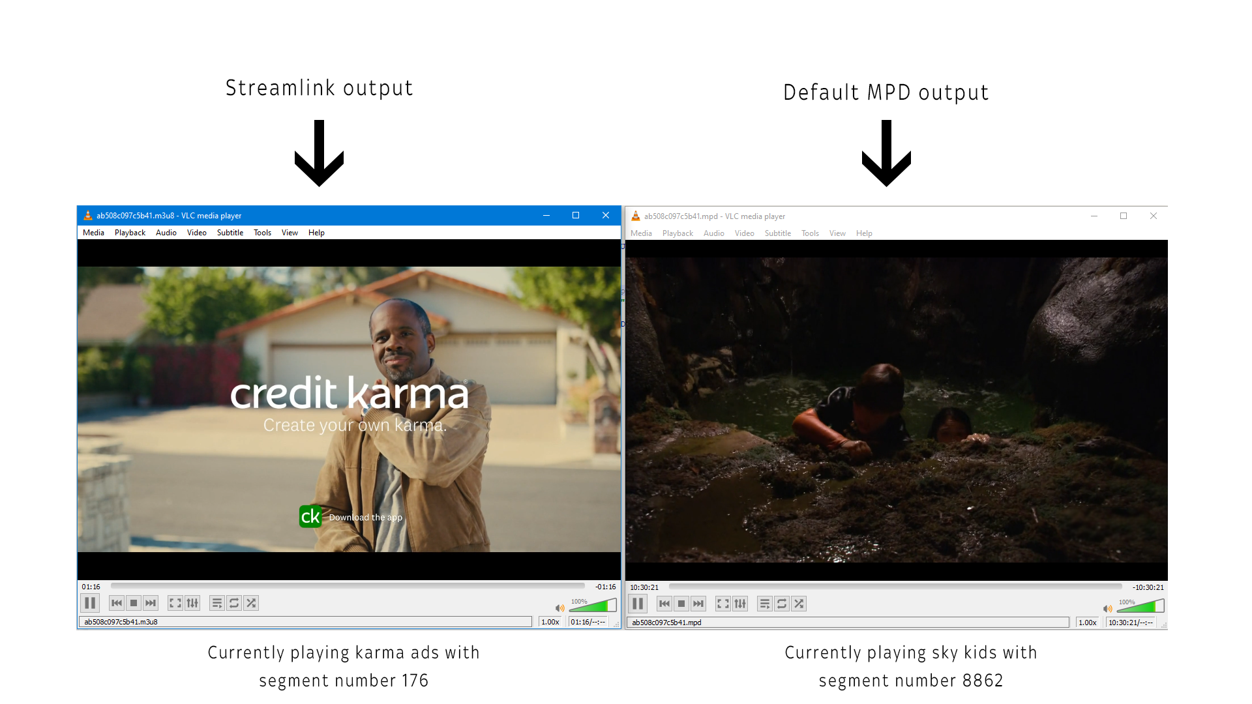Open Help menu in m3u8 VLC window

316,233
